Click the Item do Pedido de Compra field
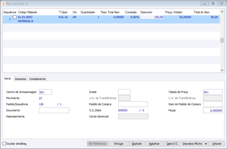The width and height of the screenshot is (227, 149). click(x=213, y=104)
